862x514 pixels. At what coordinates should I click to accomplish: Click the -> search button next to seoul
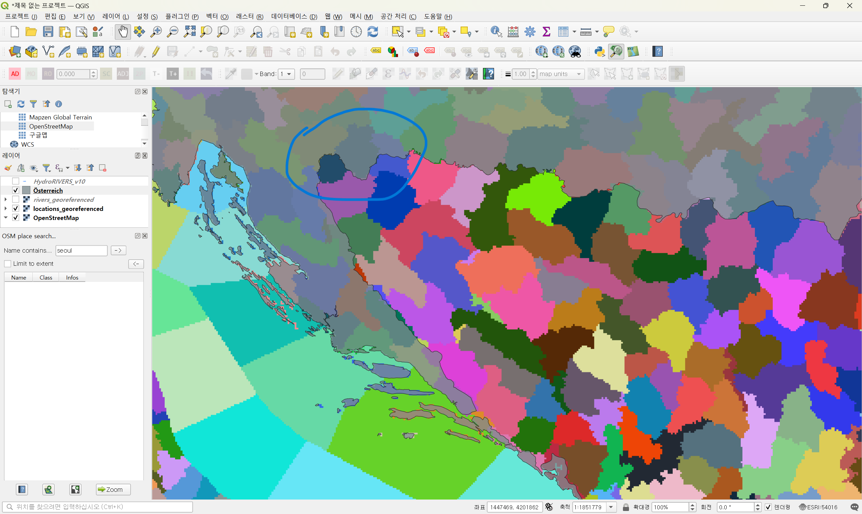118,250
